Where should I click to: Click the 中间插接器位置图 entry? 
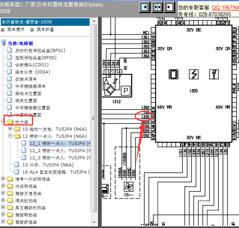tap(33, 108)
